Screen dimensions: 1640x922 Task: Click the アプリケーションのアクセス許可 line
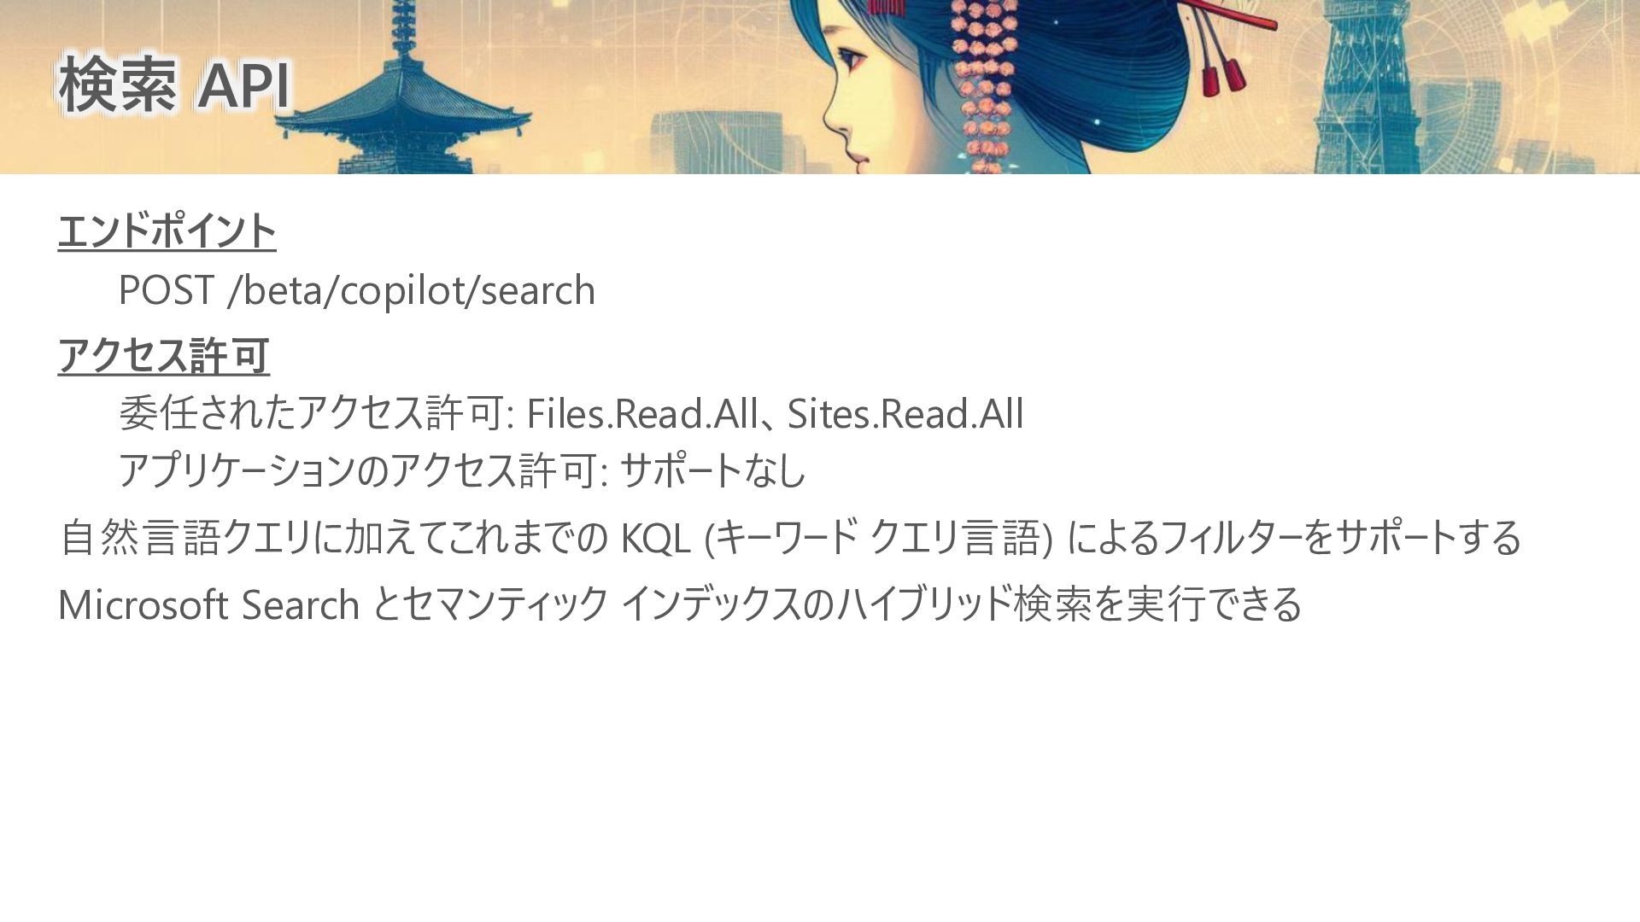461,470
